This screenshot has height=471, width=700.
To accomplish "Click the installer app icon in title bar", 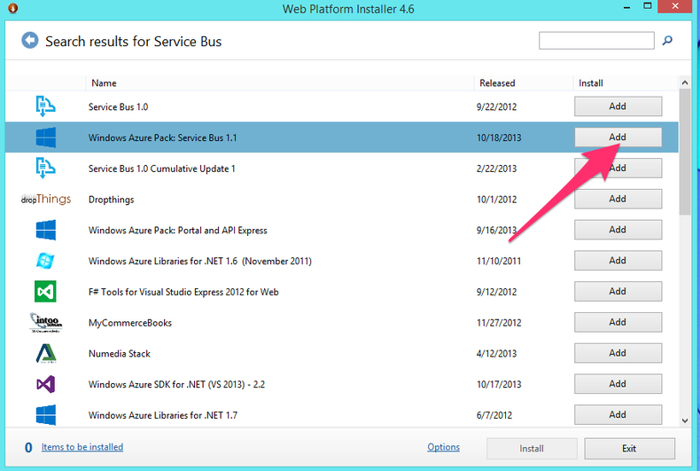I will point(13,8).
